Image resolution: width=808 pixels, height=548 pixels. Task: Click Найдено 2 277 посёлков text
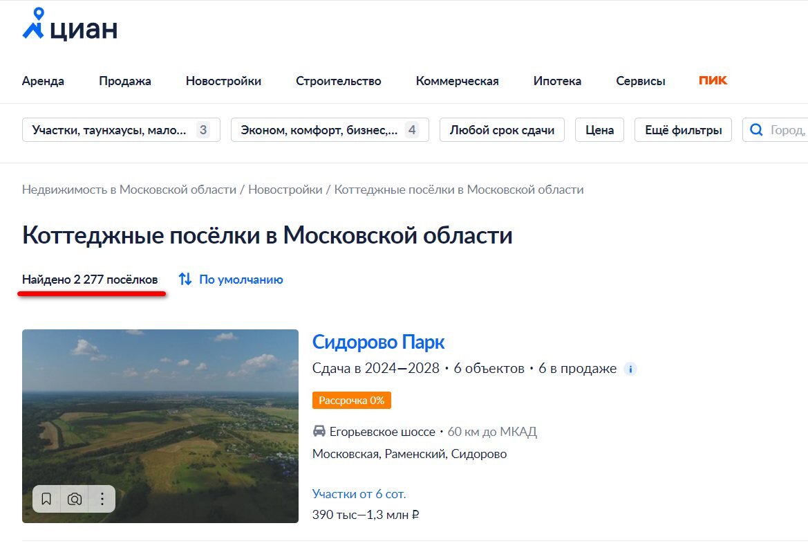click(x=90, y=279)
